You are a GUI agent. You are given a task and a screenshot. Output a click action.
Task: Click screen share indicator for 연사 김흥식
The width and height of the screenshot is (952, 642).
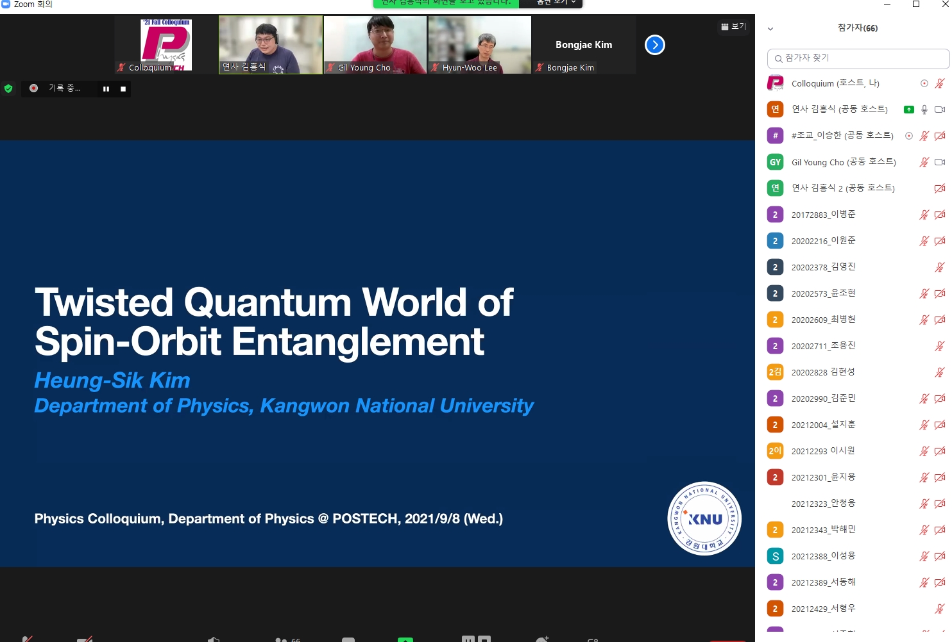(x=908, y=110)
